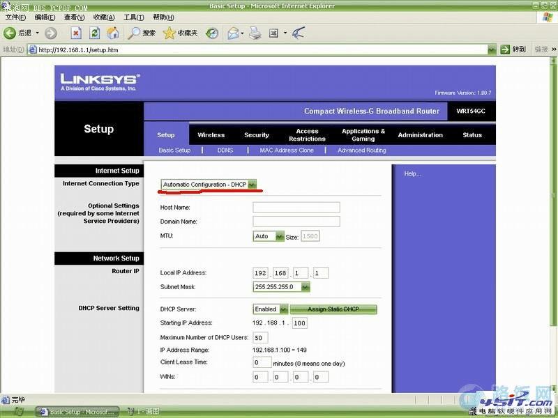Switch to the Status tab
Screen dimensions: 558x418
pos(472,135)
